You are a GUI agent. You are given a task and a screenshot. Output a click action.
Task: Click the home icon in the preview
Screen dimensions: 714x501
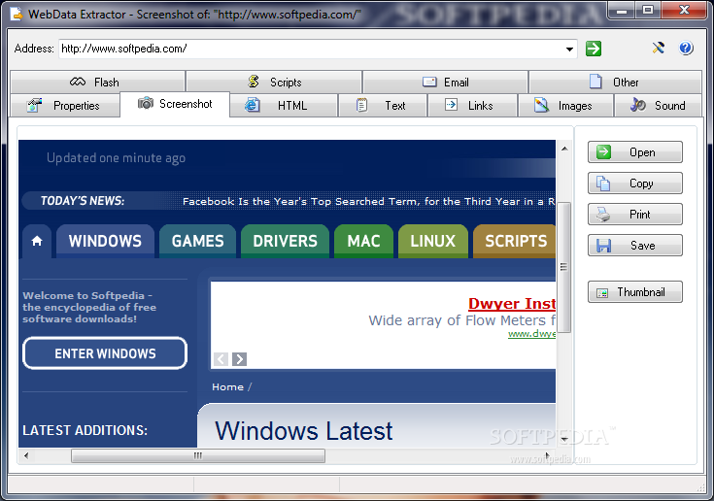click(x=37, y=241)
